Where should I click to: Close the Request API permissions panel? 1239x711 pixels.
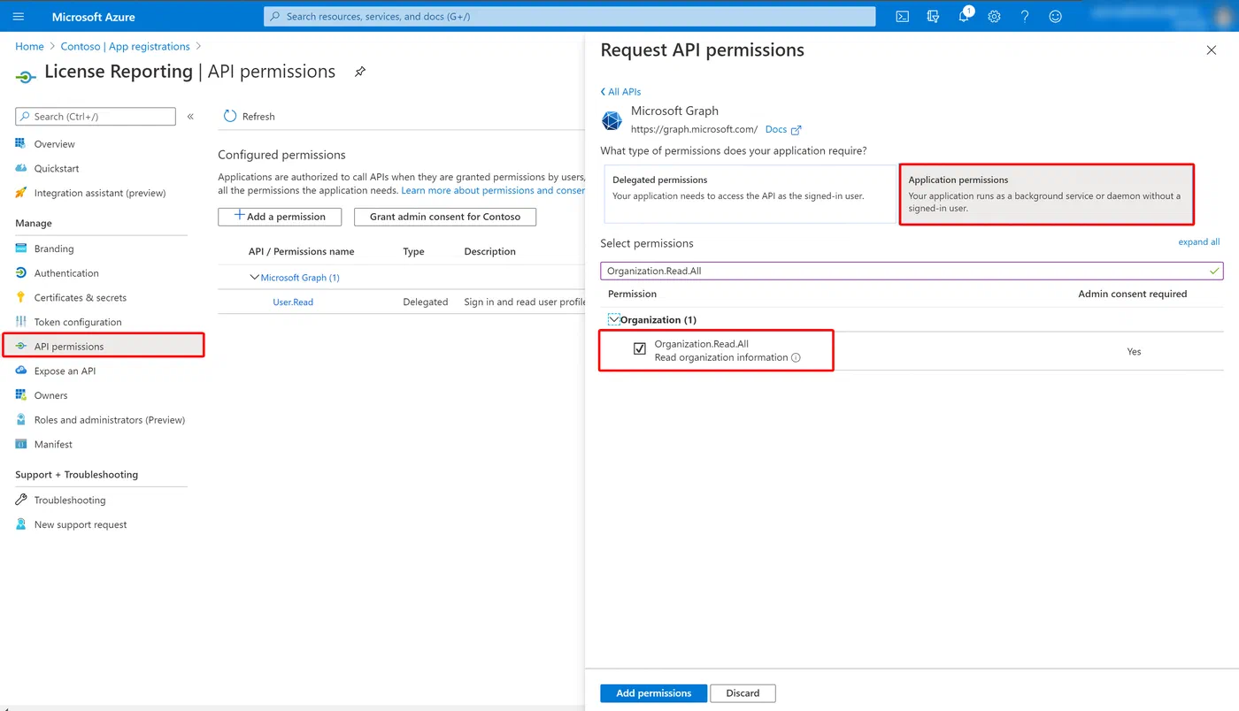(1211, 50)
